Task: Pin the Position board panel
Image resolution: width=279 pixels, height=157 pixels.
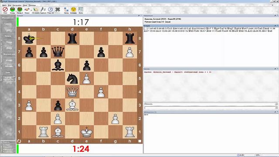Action: (139, 16)
